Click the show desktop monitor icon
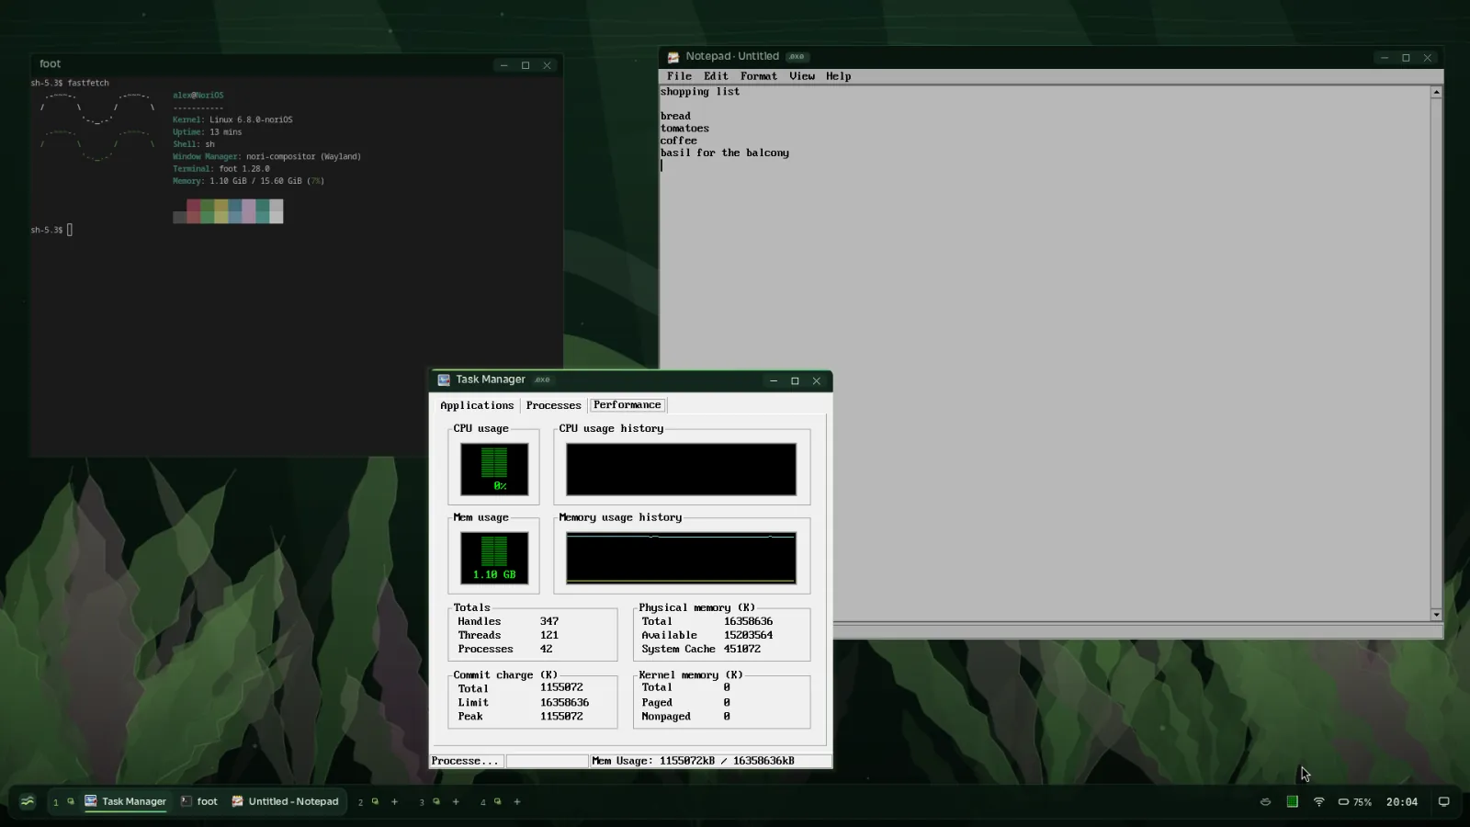Image resolution: width=1470 pixels, height=827 pixels. tap(1443, 801)
